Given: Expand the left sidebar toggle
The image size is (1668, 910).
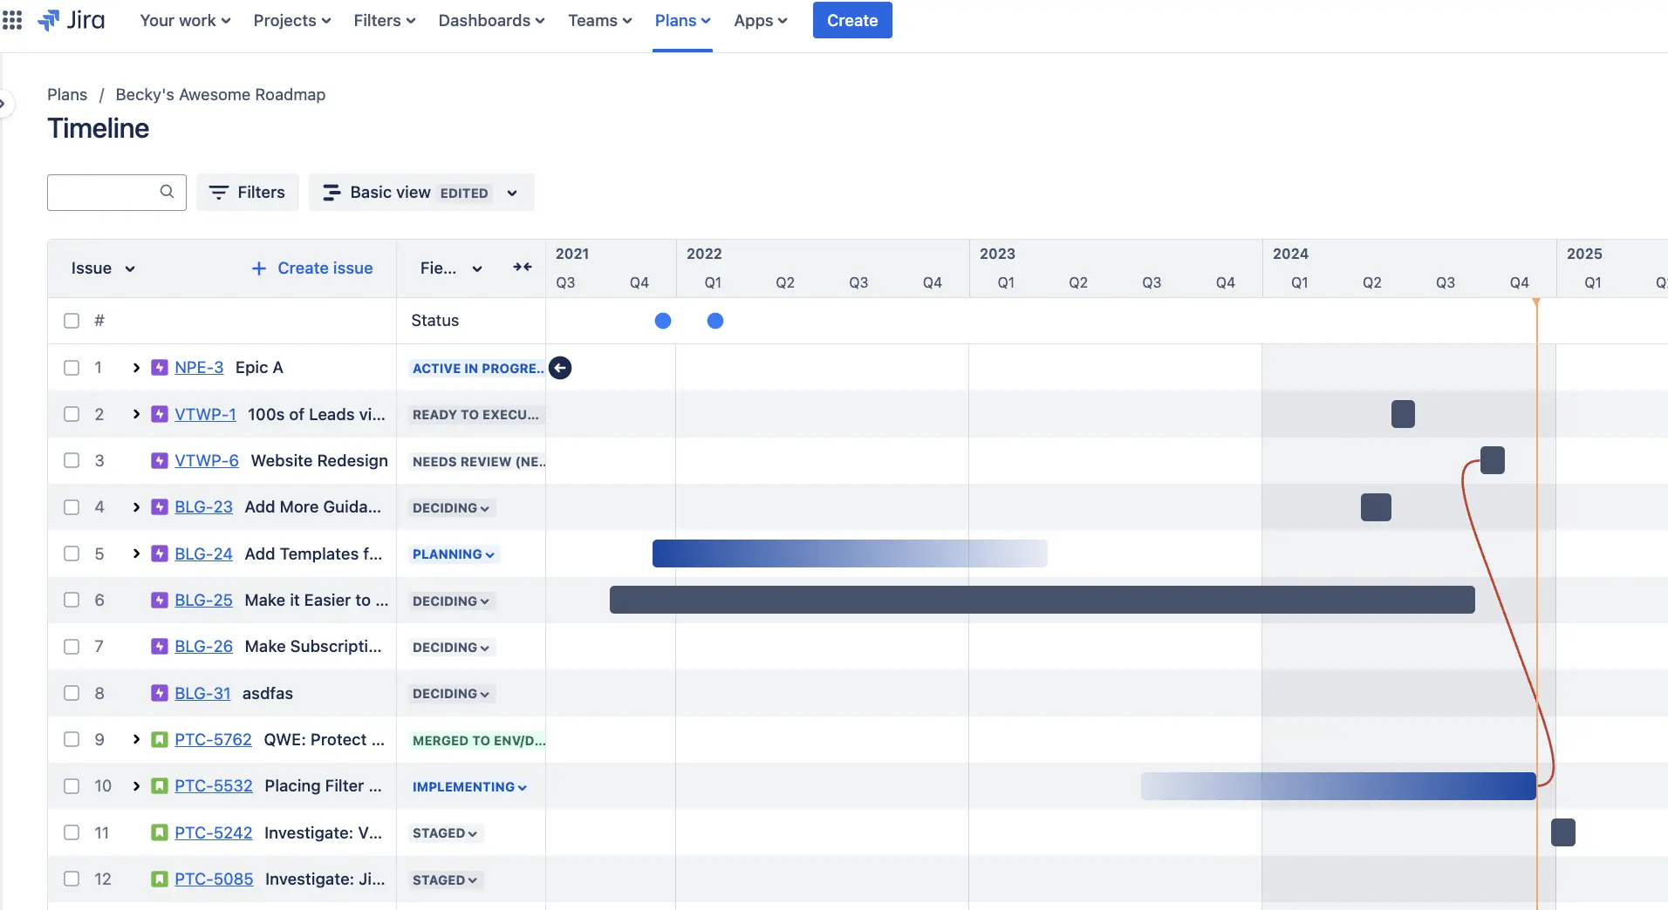Looking at the screenshot, I should [3, 104].
